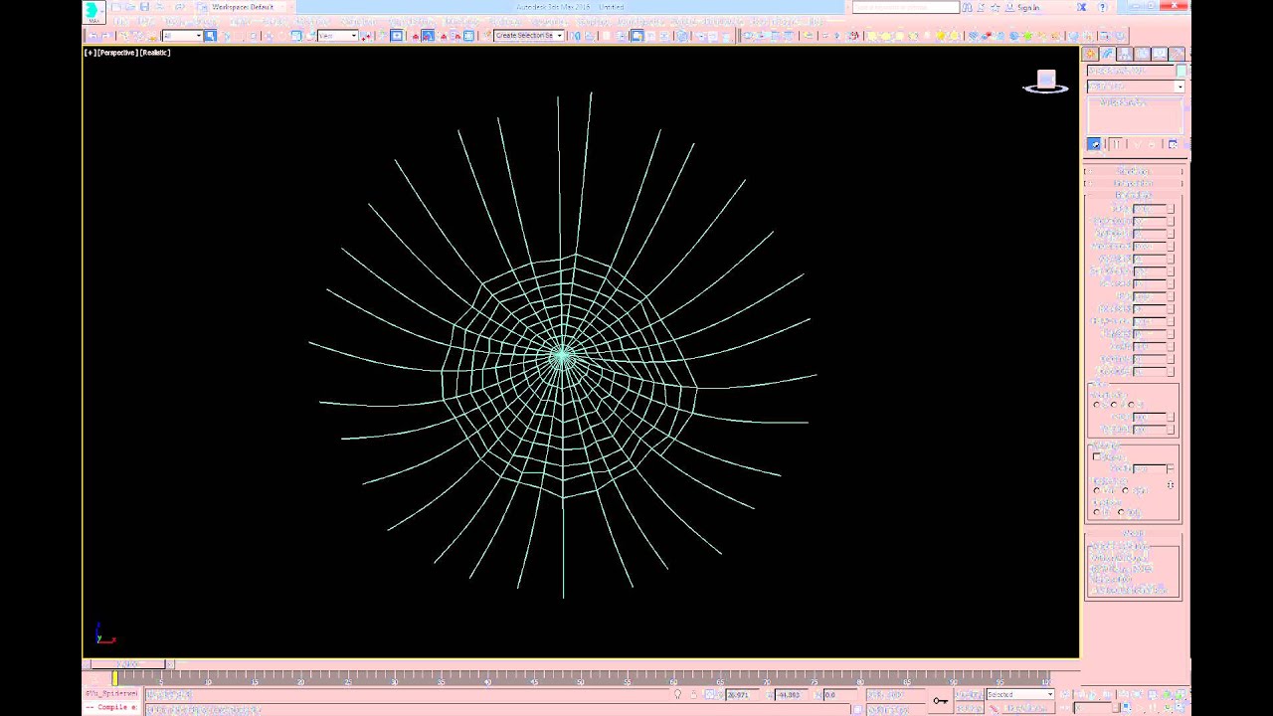The image size is (1273, 716).
Task: Click the Undo icon on main toolbar
Action: 92,36
